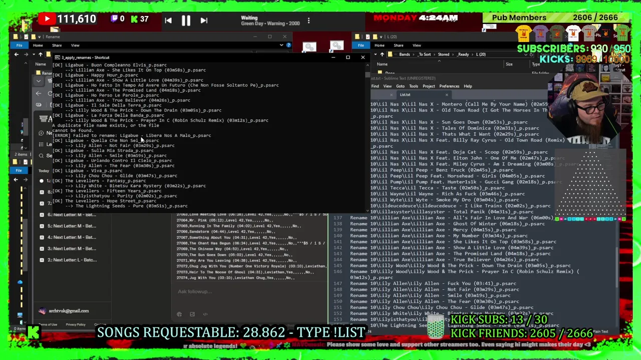This screenshot has width=641, height=360.
Task: Open Home tab in L (20) explorer
Action: pyautogui.click(x=379, y=45)
